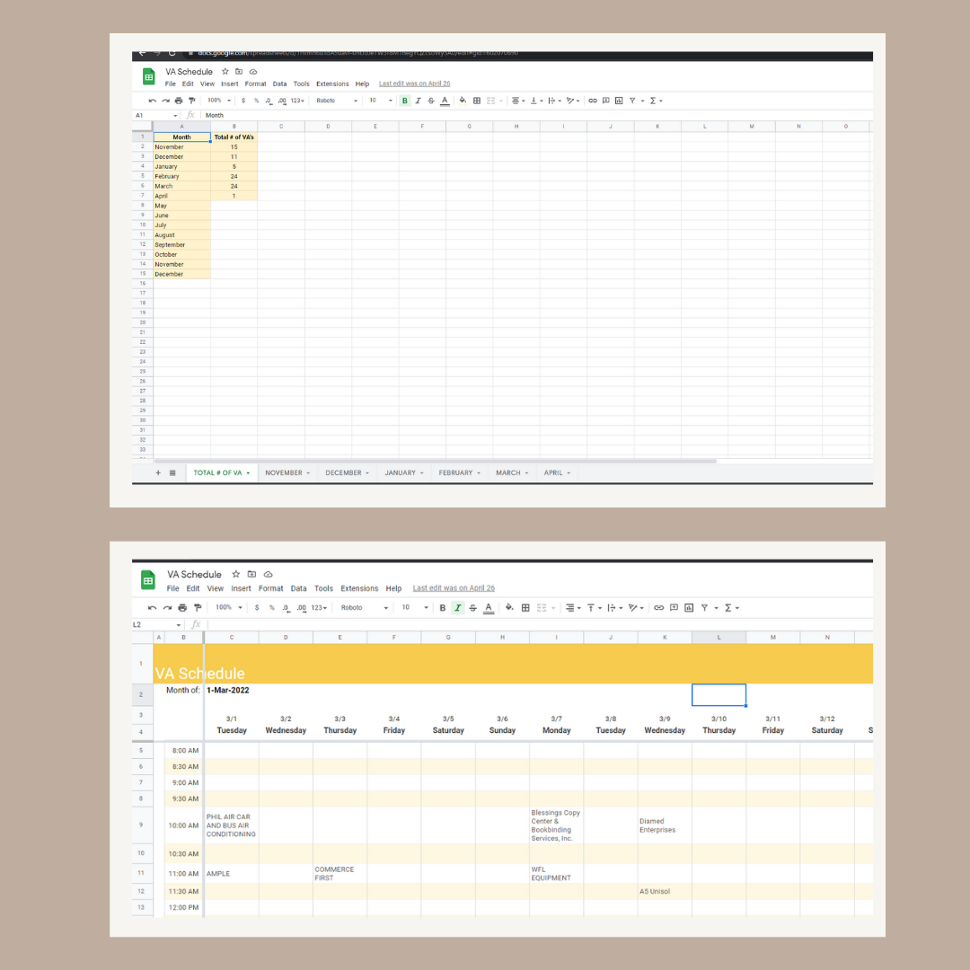The height and width of the screenshot is (970, 970).
Task: Switch to the MARCH sheet tab
Action: 512,472
